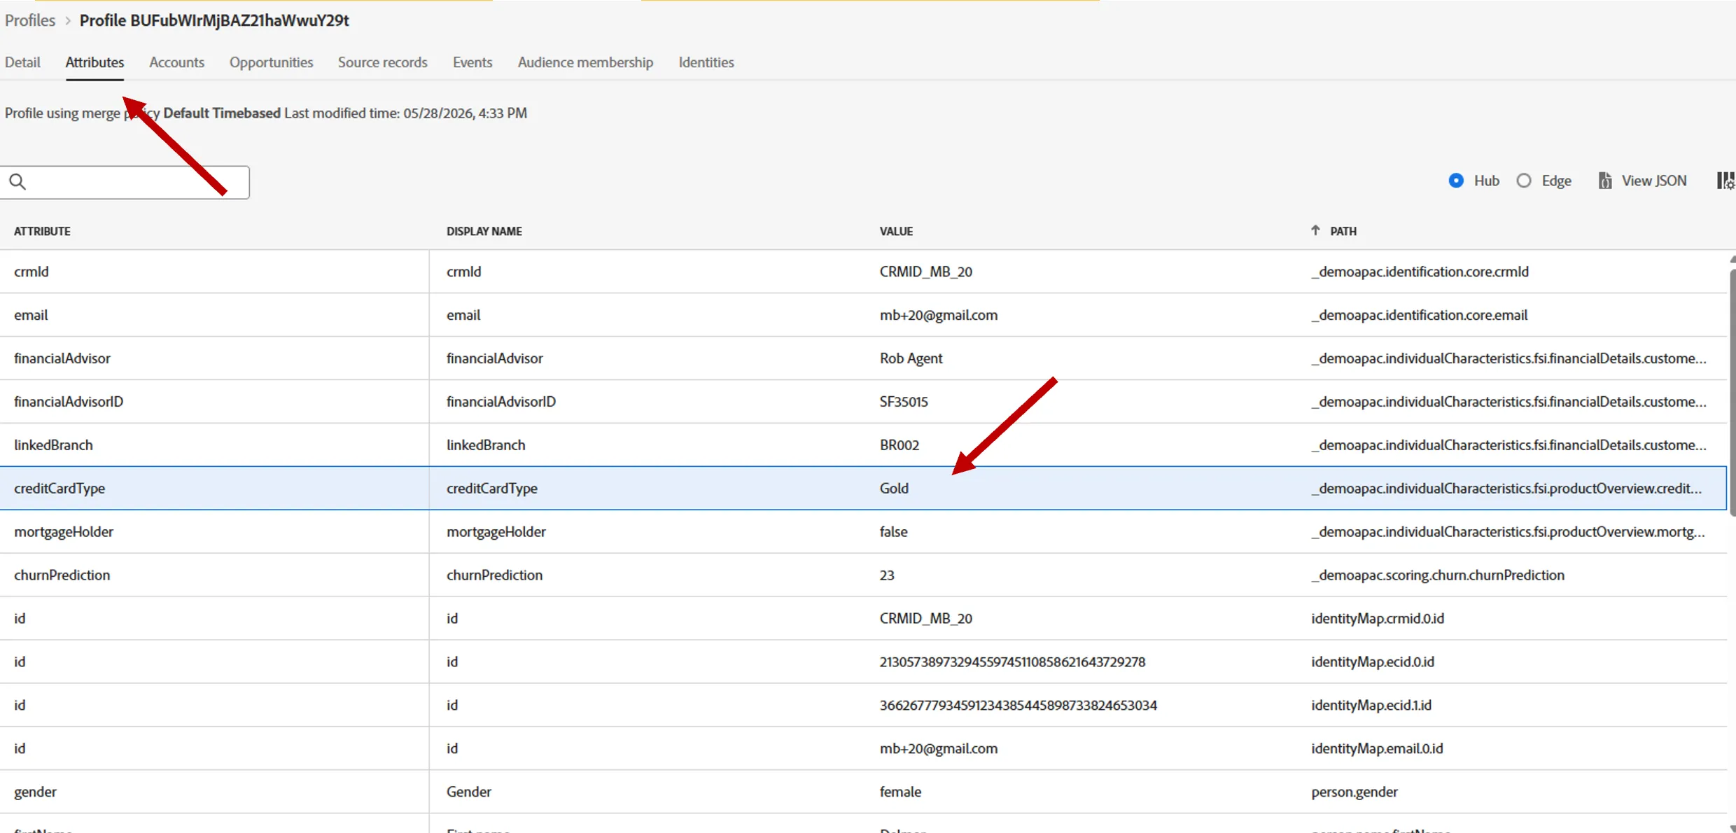This screenshot has width=1736, height=833.
Task: Select the mortgageHolder attribute row
Action: click(x=863, y=532)
